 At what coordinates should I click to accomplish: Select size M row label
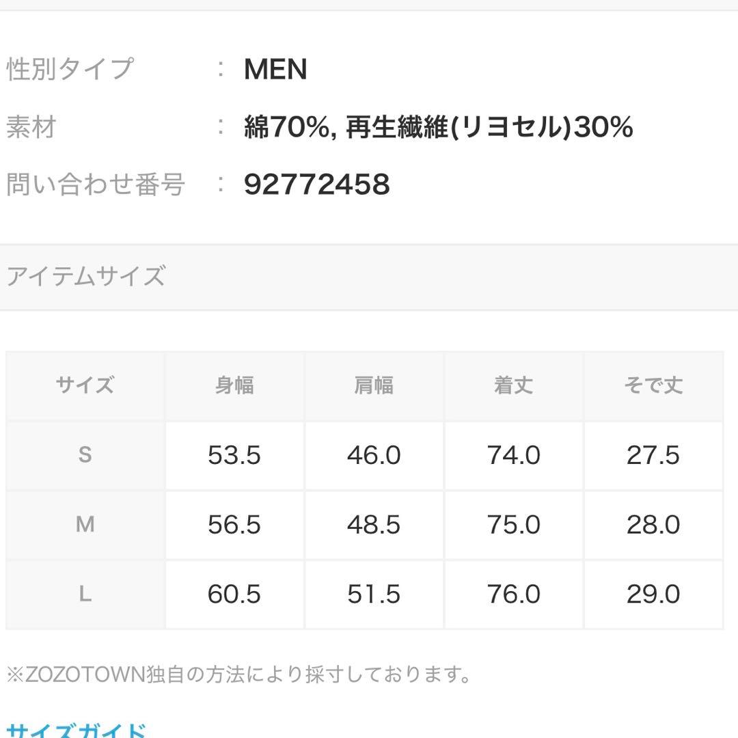pyautogui.click(x=85, y=525)
